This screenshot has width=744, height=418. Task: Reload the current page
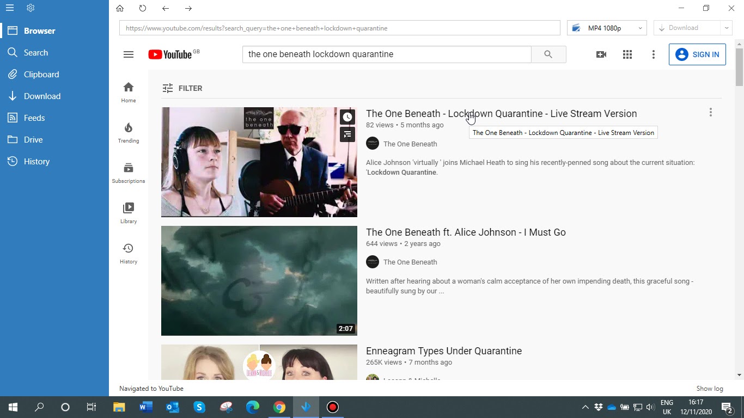click(143, 8)
